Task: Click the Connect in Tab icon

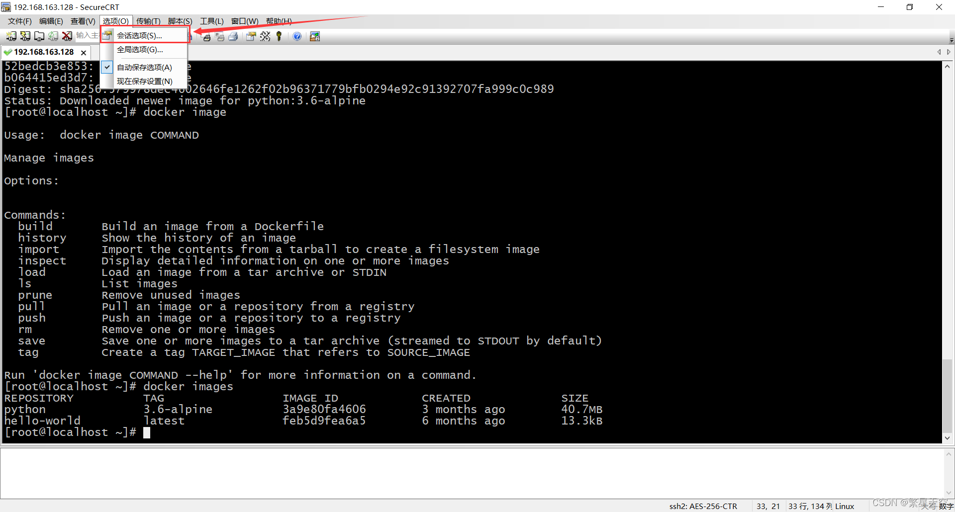Action: coord(39,36)
